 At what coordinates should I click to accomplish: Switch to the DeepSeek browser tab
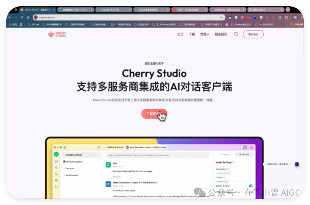[x=227, y=9]
